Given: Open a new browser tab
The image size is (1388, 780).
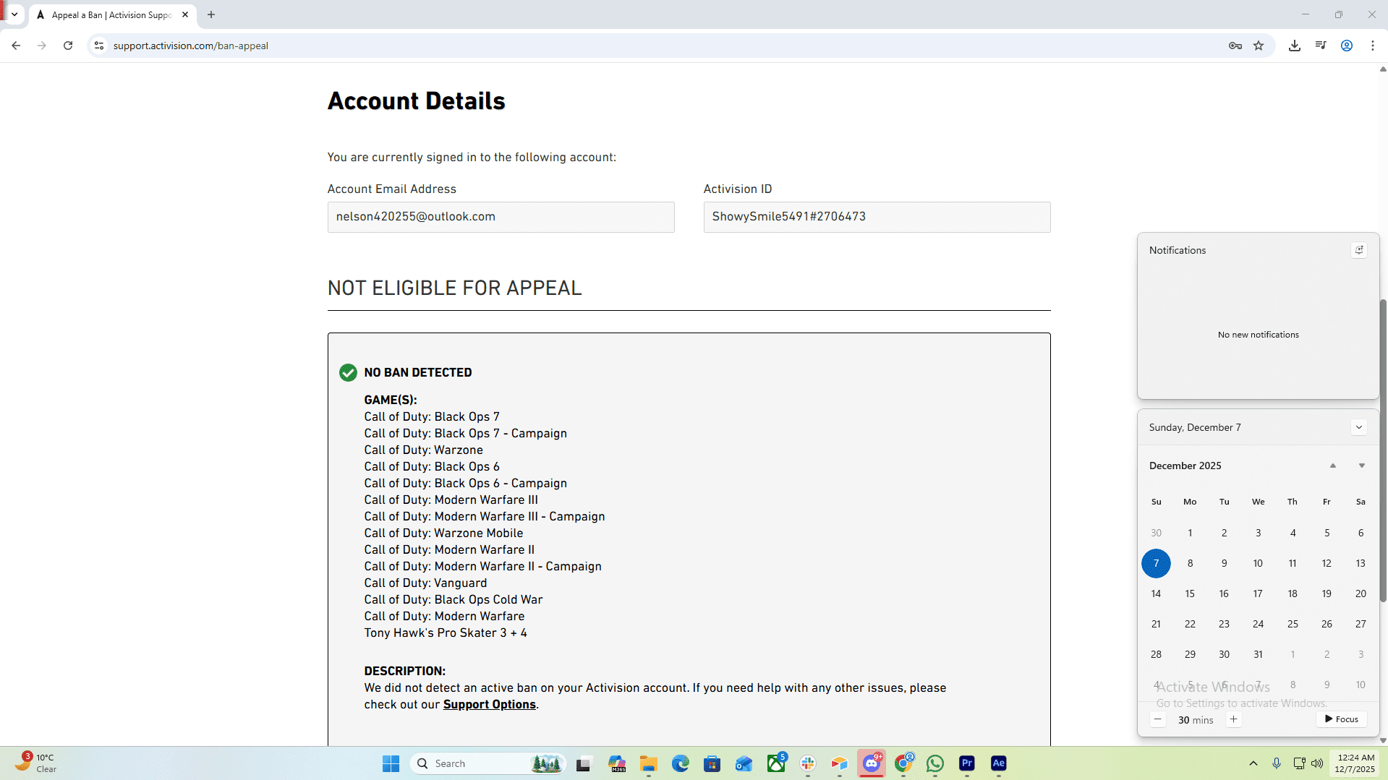Looking at the screenshot, I should [211, 14].
